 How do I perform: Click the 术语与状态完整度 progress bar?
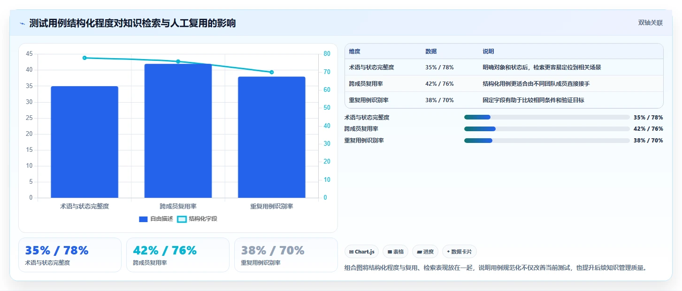(547, 117)
